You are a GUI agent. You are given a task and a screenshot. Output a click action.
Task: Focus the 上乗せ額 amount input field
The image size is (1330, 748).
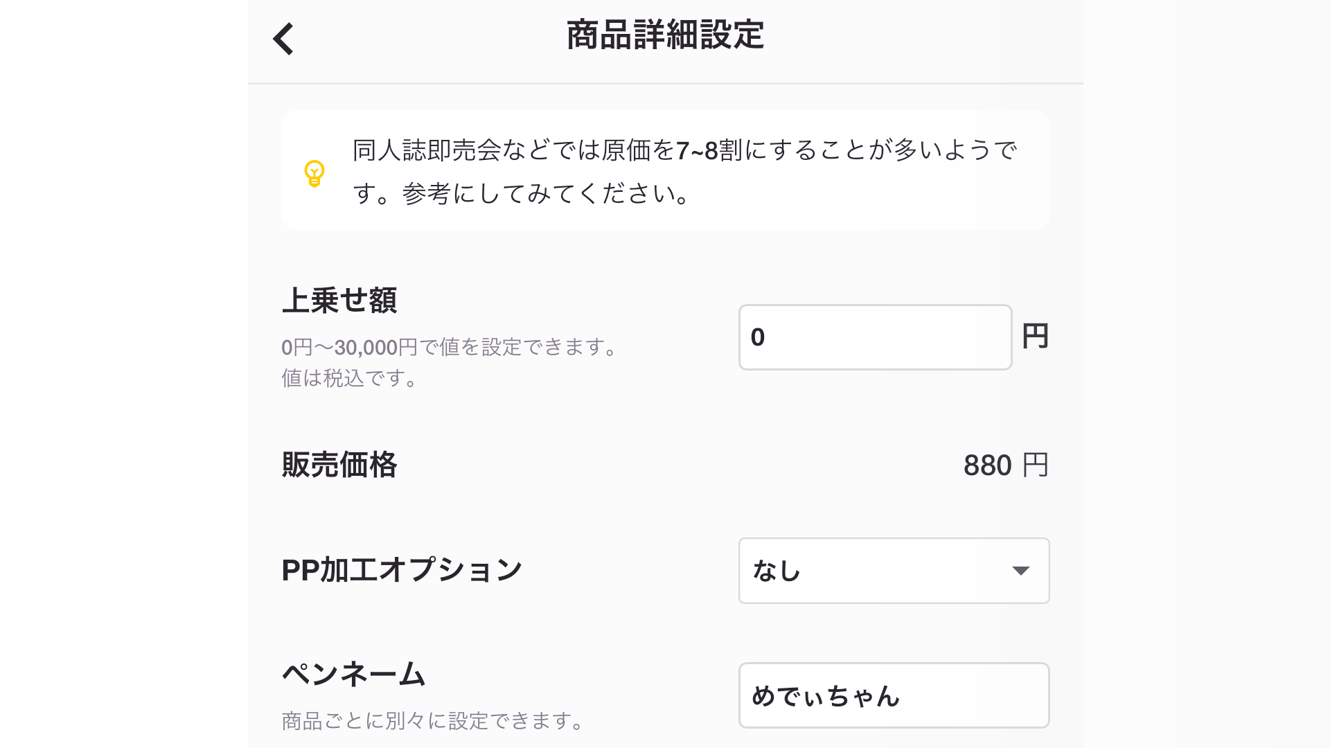coord(875,337)
